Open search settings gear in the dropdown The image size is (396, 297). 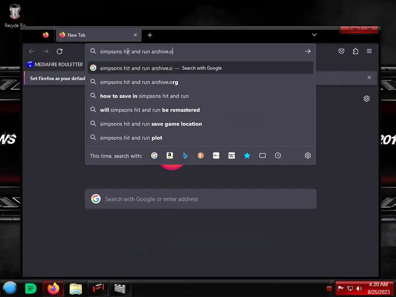click(x=307, y=155)
